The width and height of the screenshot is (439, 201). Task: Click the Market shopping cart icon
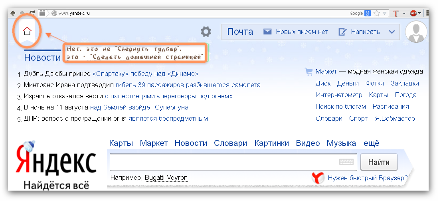click(x=308, y=72)
